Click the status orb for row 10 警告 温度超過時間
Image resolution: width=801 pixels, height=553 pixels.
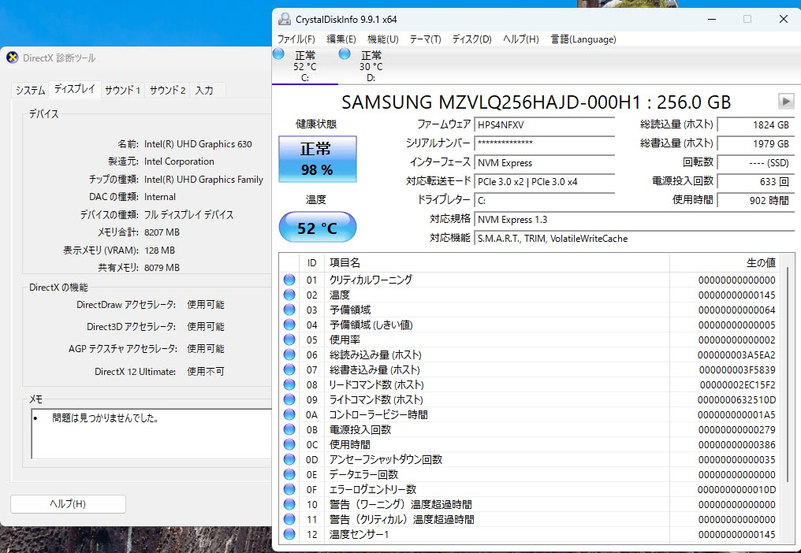289,504
